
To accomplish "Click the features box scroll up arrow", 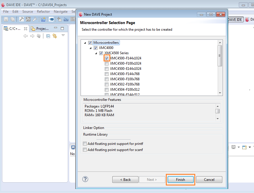I will point(218,106).
